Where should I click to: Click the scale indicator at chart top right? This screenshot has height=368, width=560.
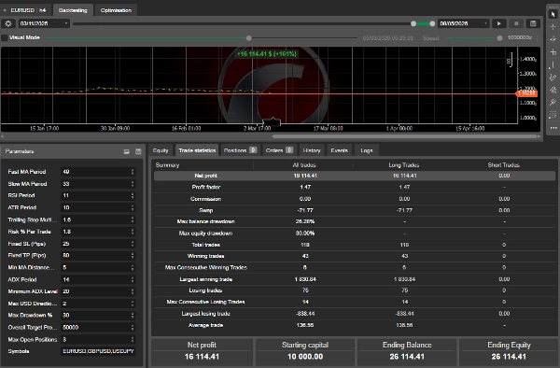(x=510, y=60)
